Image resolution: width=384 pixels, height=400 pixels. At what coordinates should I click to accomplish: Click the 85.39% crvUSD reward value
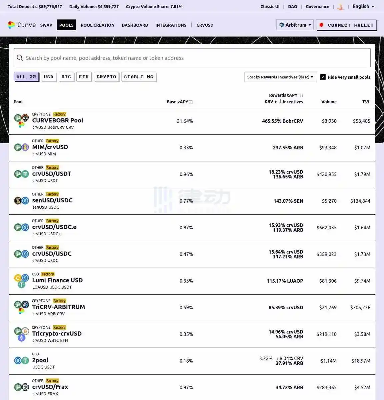(286, 308)
